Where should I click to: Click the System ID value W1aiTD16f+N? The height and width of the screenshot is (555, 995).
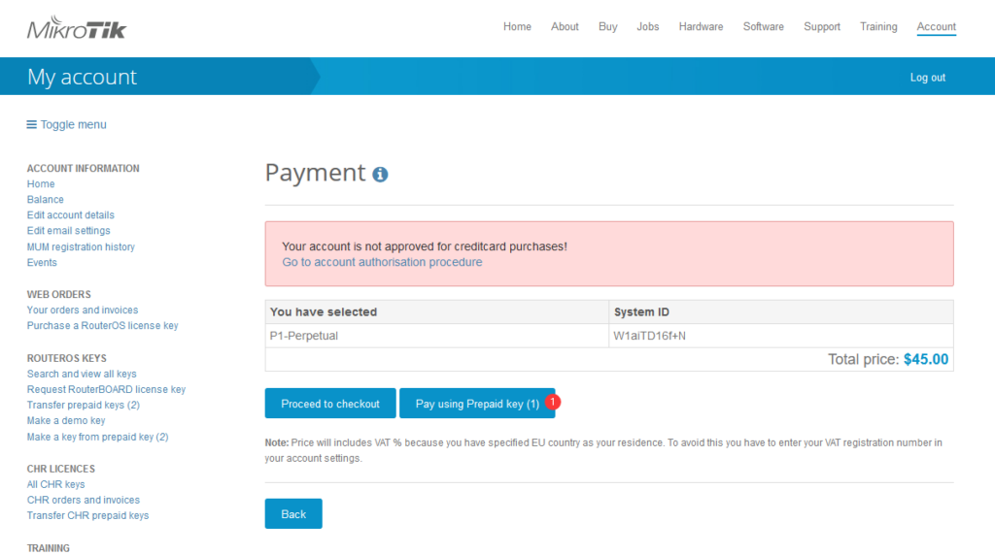(650, 336)
